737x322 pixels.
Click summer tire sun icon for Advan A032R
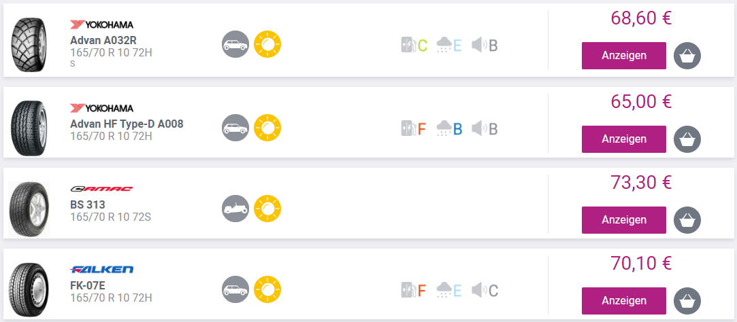tap(267, 45)
